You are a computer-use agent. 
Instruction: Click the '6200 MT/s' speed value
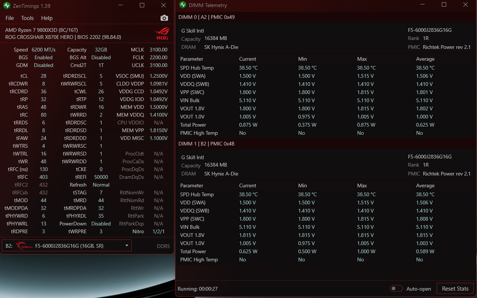[44, 50]
